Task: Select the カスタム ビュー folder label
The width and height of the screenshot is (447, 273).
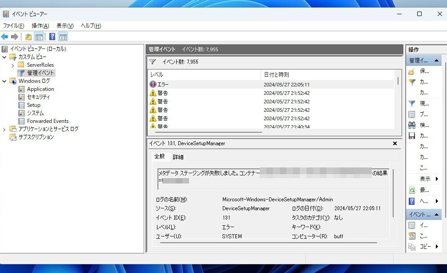Action: pos(32,57)
